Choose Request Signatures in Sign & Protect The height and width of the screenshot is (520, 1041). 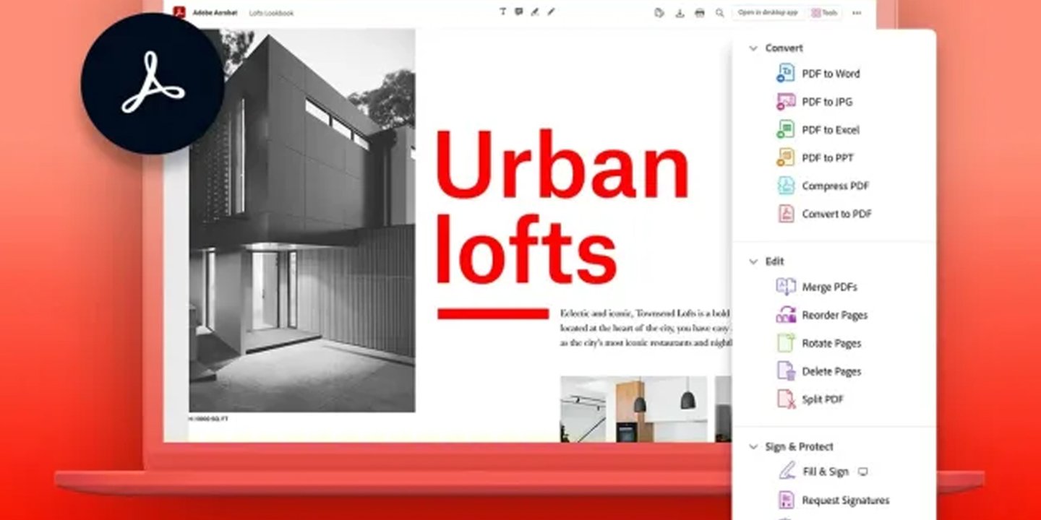coord(834,500)
